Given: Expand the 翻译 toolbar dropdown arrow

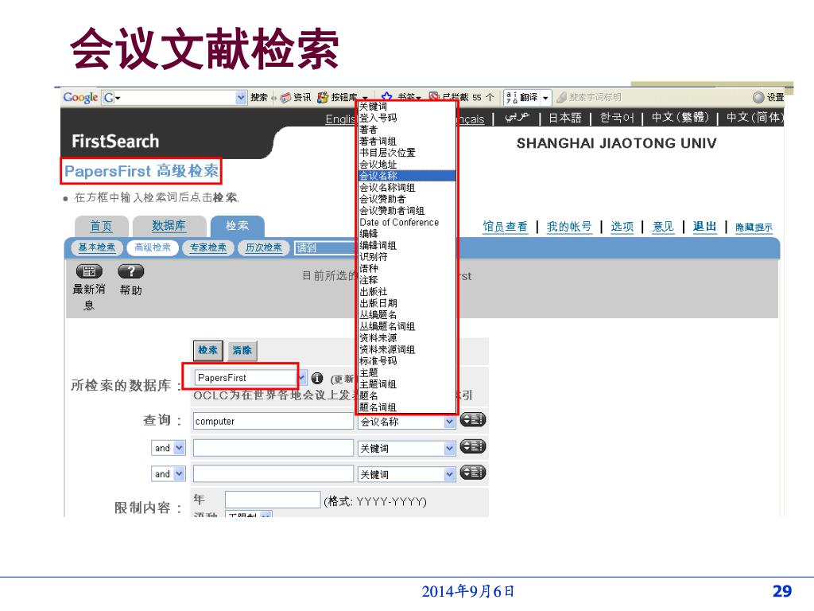Looking at the screenshot, I should tap(545, 98).
